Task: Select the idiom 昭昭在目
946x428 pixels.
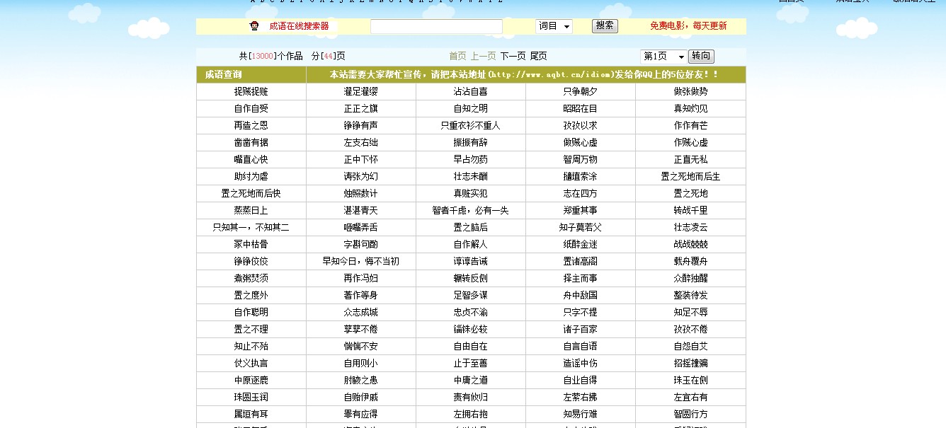Action: pyautogui.click(x=581, y=109)
